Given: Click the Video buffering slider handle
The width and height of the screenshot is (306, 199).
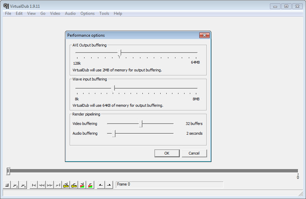Looking at the screenshot, I should coord(140,124).
